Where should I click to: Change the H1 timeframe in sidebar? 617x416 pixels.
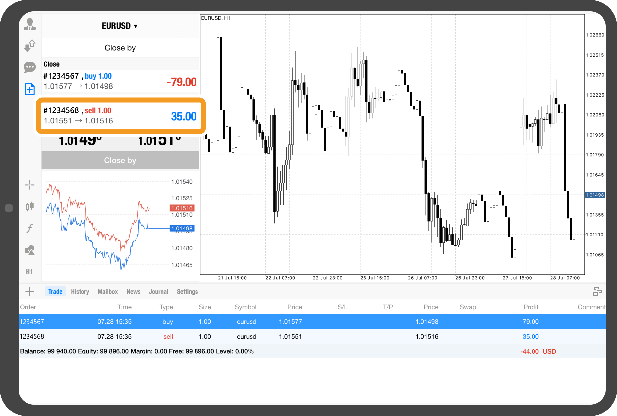(29, 272)
